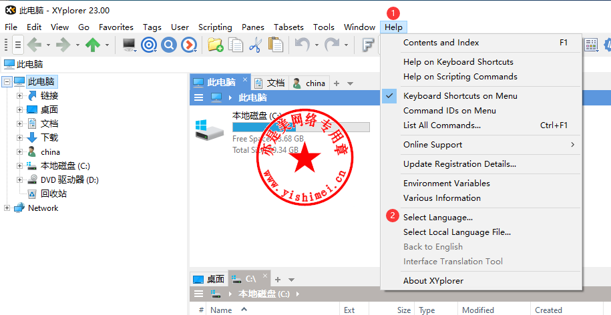Click the grid view icon right of menu
Viewport: 611px width, 315px height.
[x=591, y=45]
